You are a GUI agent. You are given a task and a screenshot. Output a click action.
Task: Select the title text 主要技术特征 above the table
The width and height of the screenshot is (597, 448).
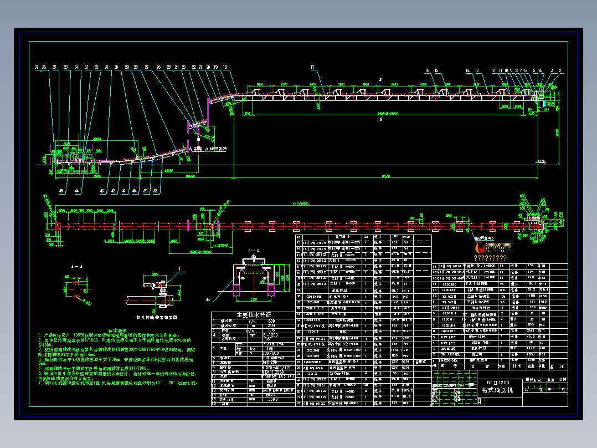click(x=254, y=315)
